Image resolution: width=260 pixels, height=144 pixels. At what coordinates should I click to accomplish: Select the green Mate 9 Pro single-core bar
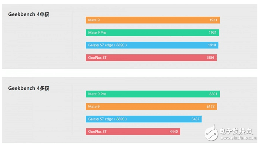pyautogui.click(x=153, y=33)
